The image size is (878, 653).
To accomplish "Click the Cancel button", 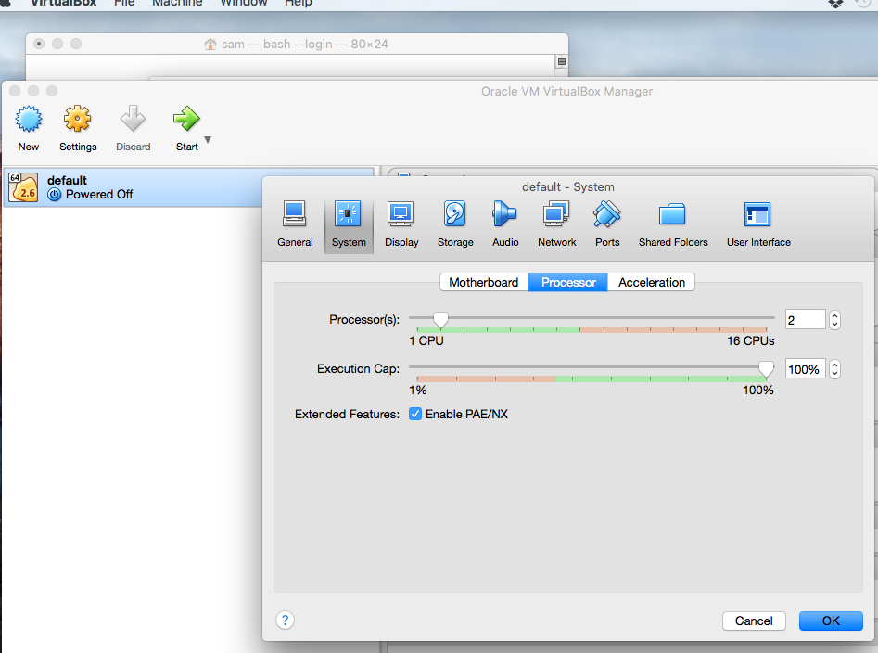I will pyautogui.click(x=754, y=621).
